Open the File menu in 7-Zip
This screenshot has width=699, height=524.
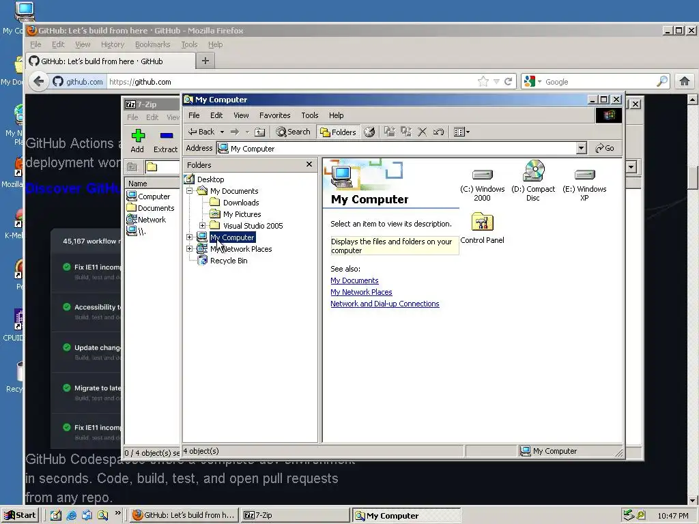132,117
